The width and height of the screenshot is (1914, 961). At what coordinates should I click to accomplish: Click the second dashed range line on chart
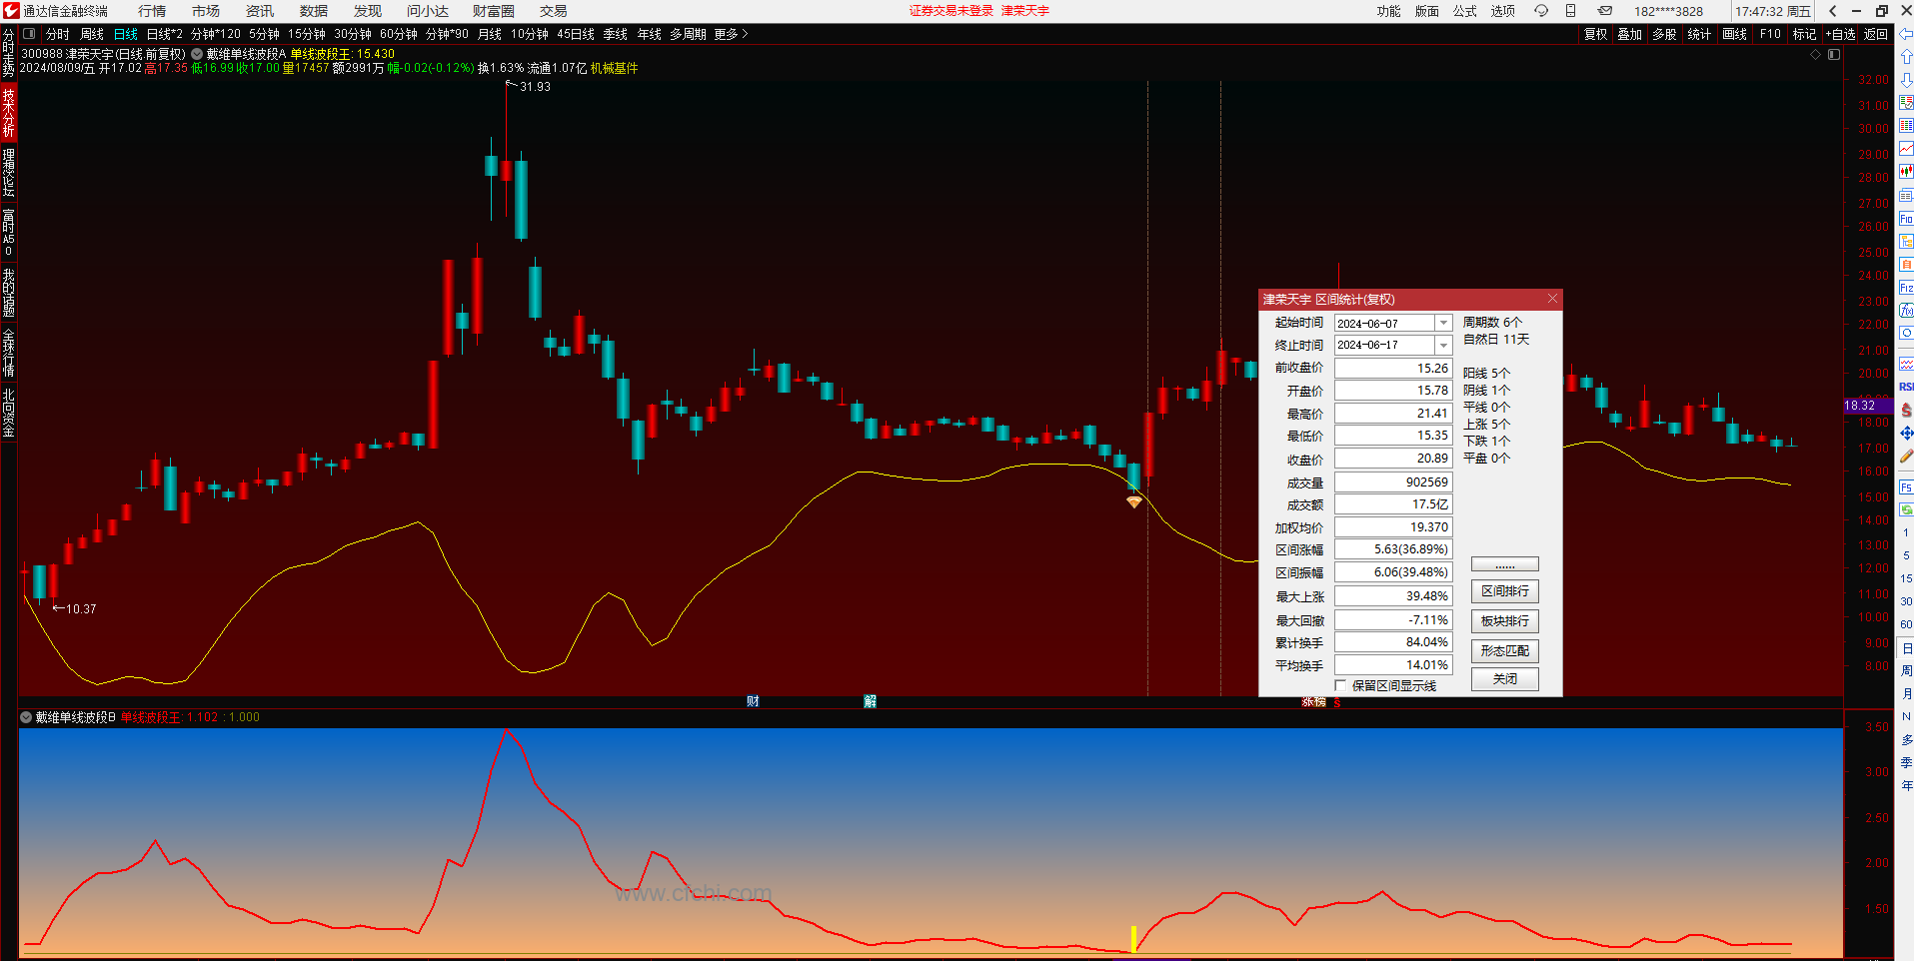click(x=1220, y=388)
